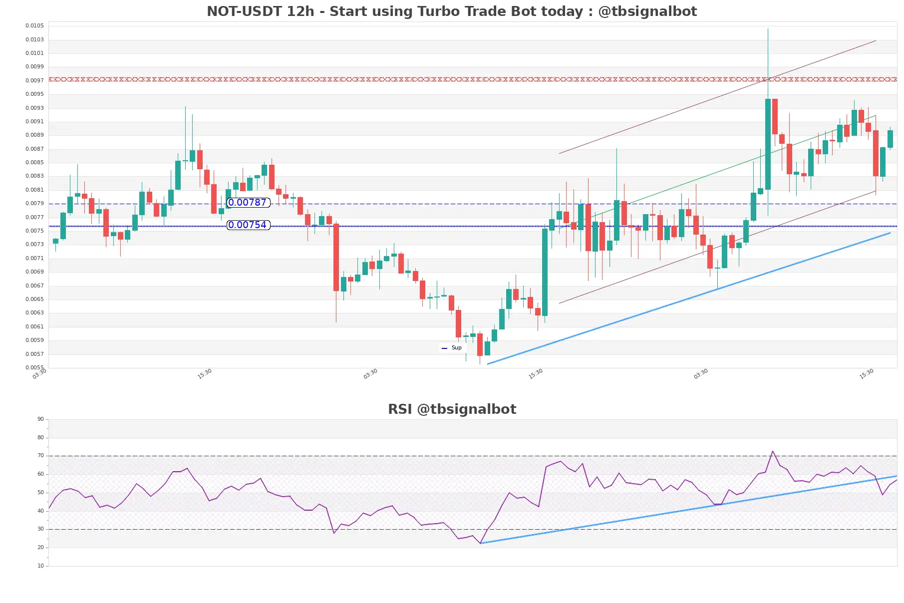
Task: Click the RSI axis value 10
Action: [40, 566]
